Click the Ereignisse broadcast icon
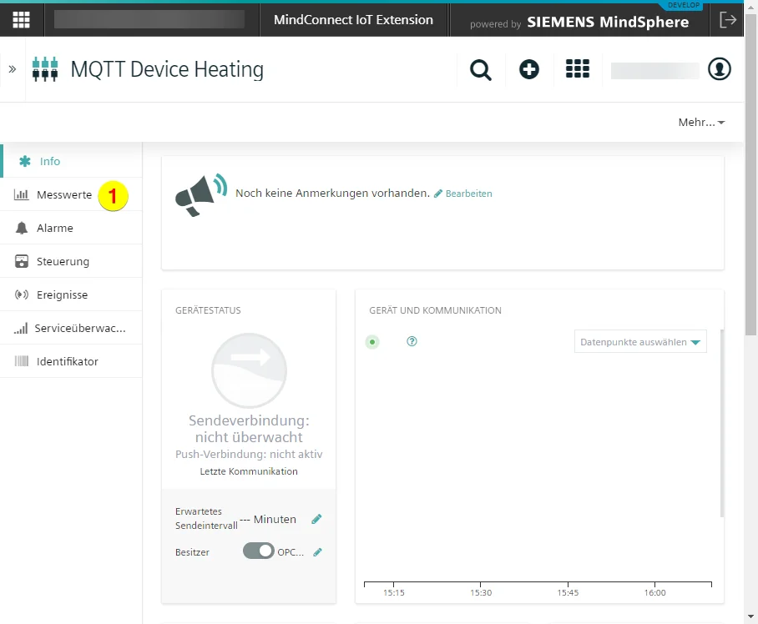 (x=22, y=294)
